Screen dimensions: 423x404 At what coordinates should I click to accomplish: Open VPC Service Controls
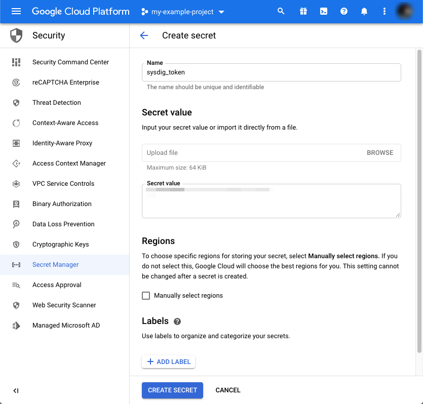tap(63, 184)
